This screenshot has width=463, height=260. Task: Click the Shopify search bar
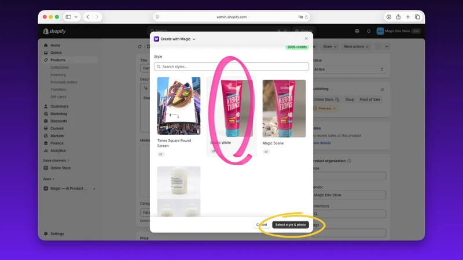[x=219, y=31]
